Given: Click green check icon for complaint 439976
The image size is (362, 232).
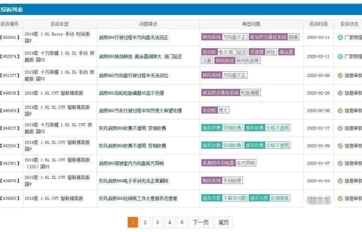Looking at the screenshot, I should [x=340, y=181].
